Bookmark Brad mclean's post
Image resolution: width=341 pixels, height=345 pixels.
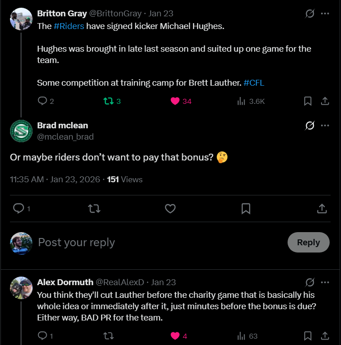coord(246,209)
